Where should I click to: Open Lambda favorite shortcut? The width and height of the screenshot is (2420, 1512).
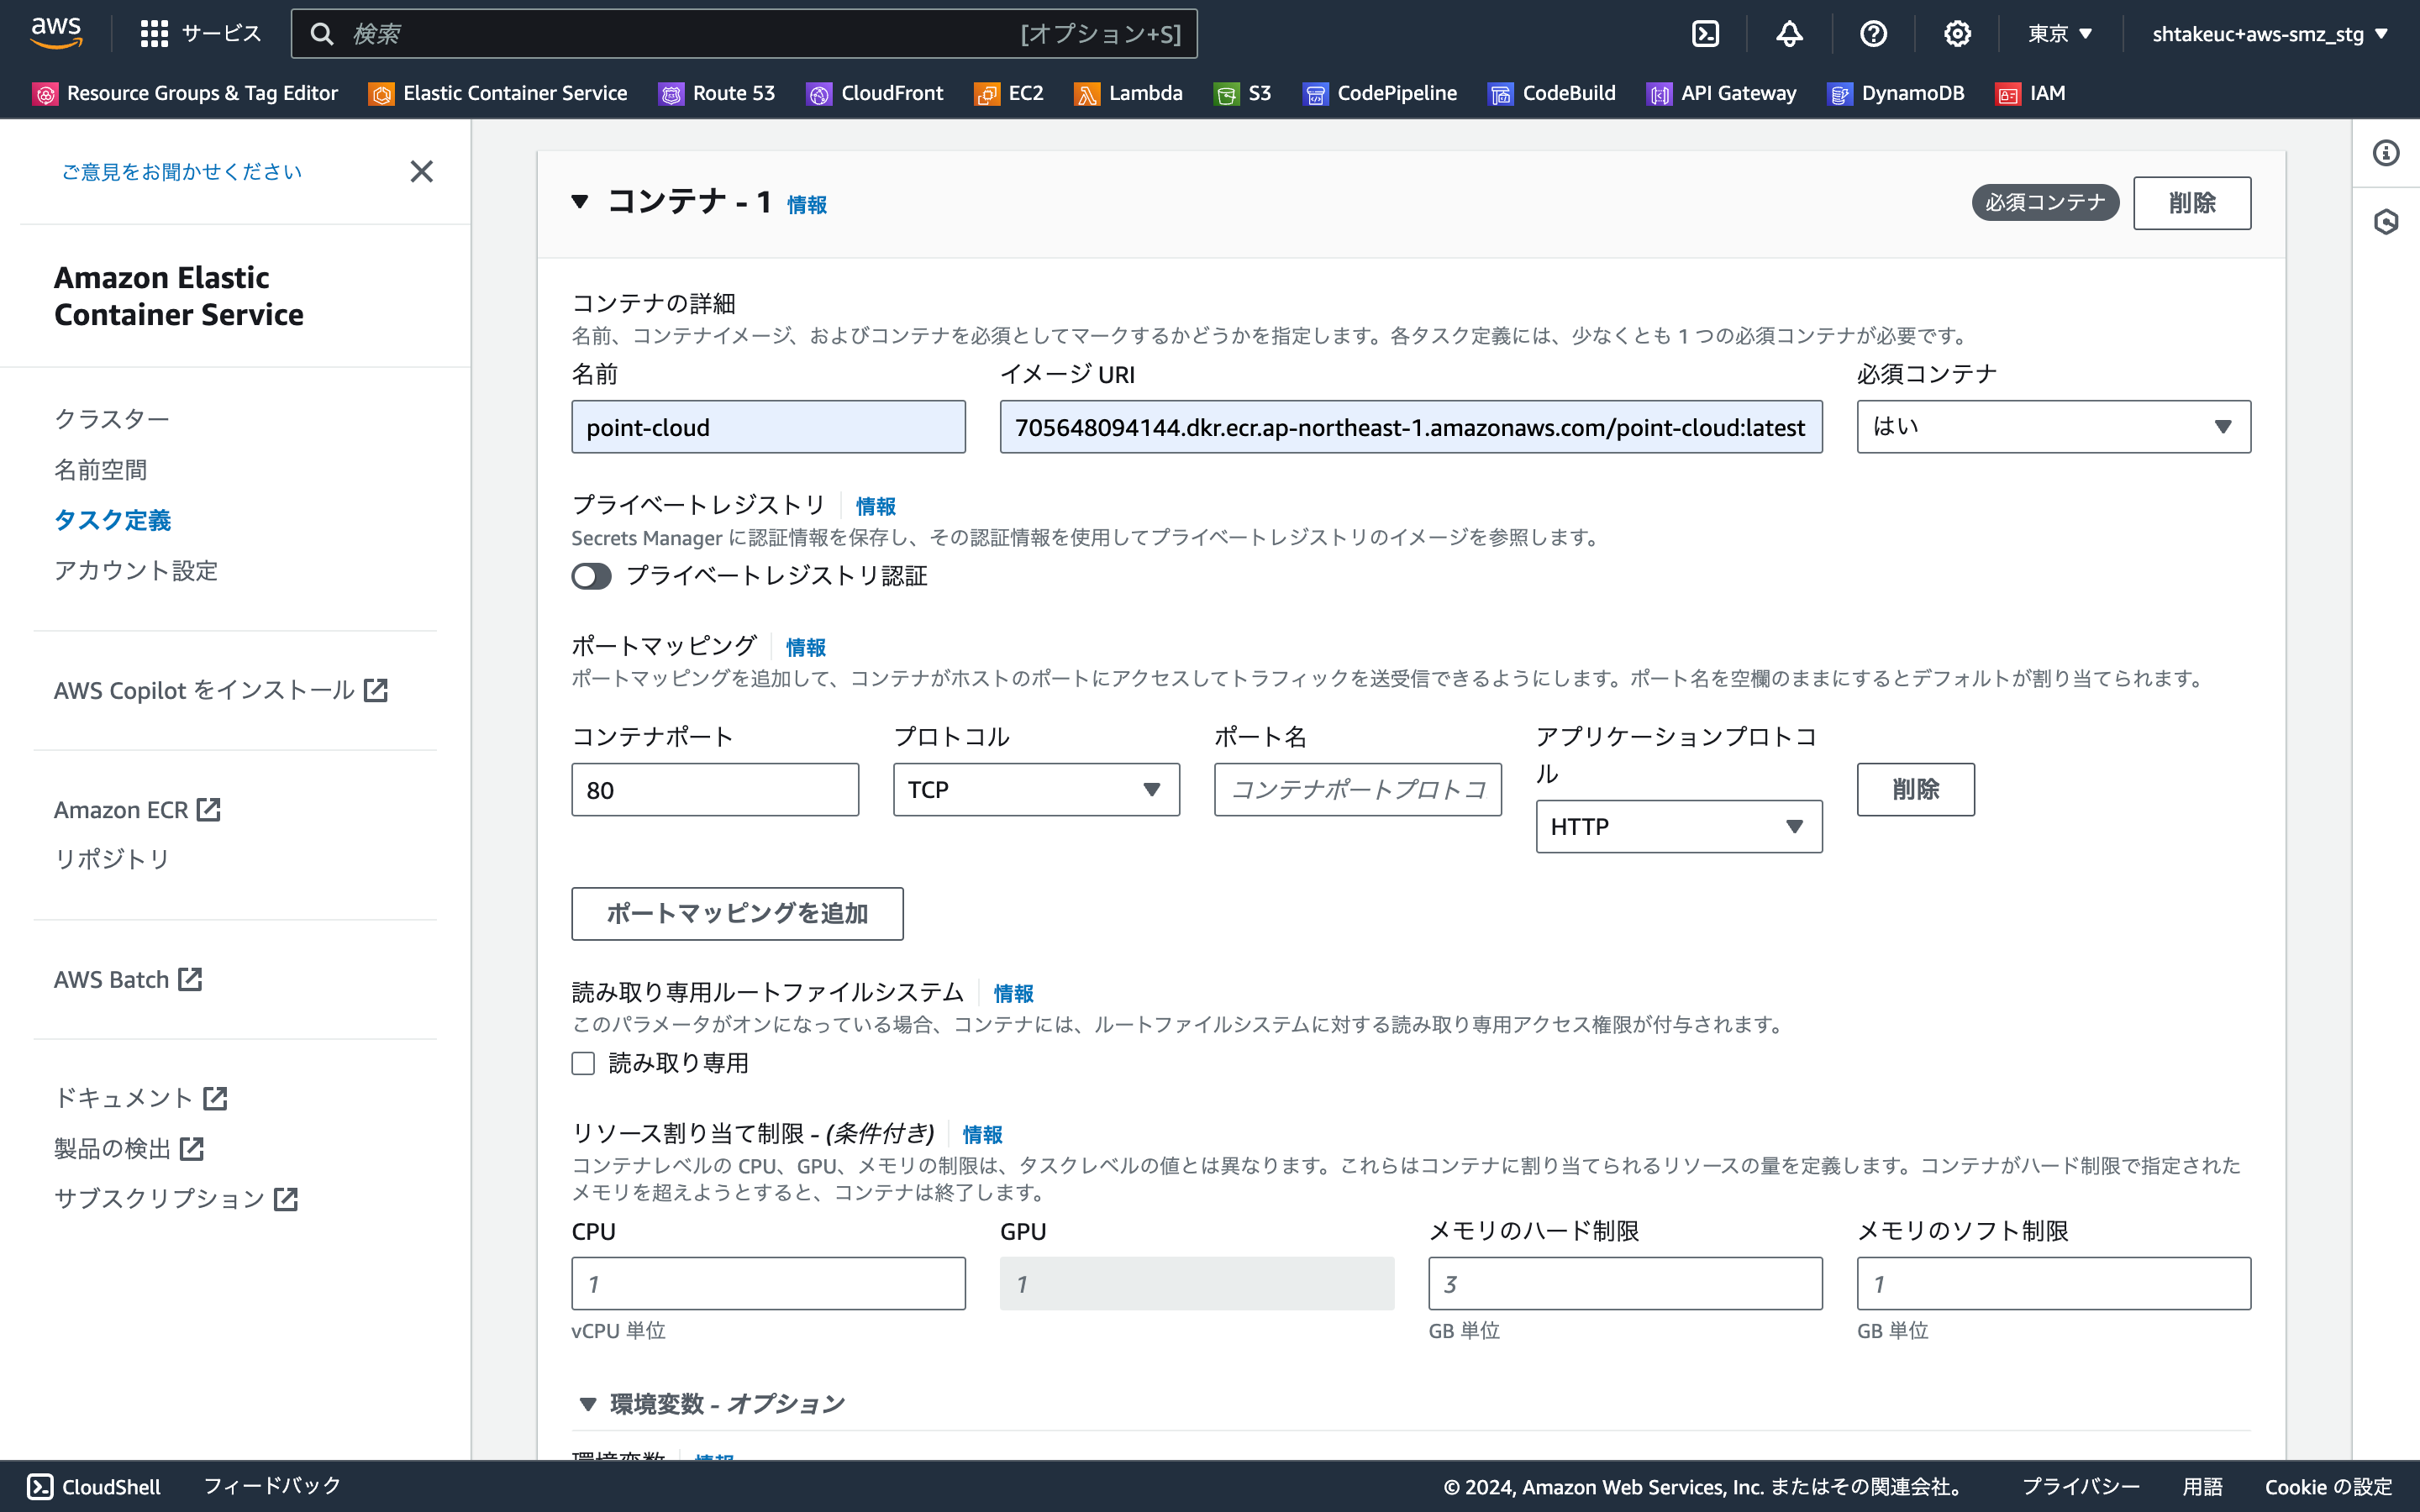pos(1129,93)
